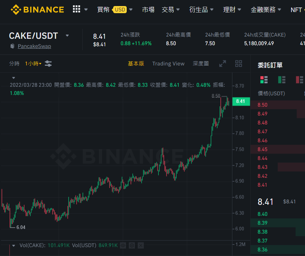Select the 8.38 bid price row
This screenshot has height=256, width=305.
[x=278, y=232]
